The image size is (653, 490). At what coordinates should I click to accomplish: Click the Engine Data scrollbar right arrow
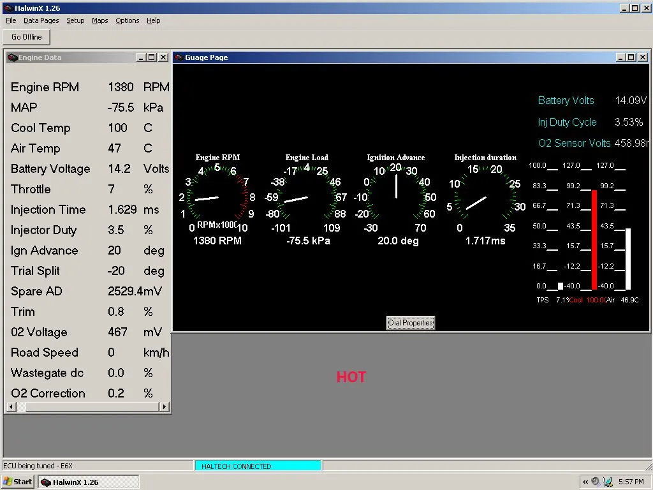point(165,406)
